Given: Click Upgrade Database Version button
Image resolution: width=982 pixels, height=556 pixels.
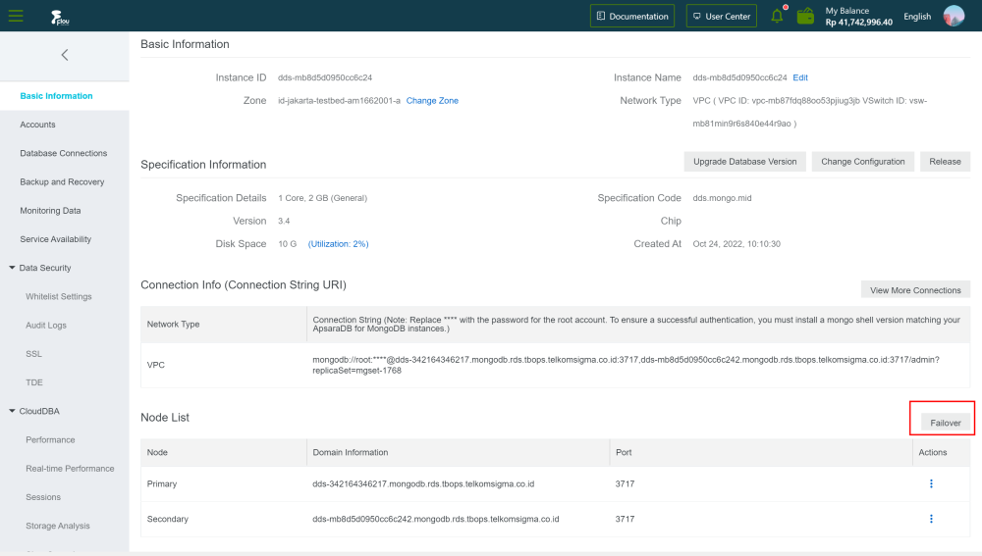Looking at the screenshot, I should [x=744, y=162].
